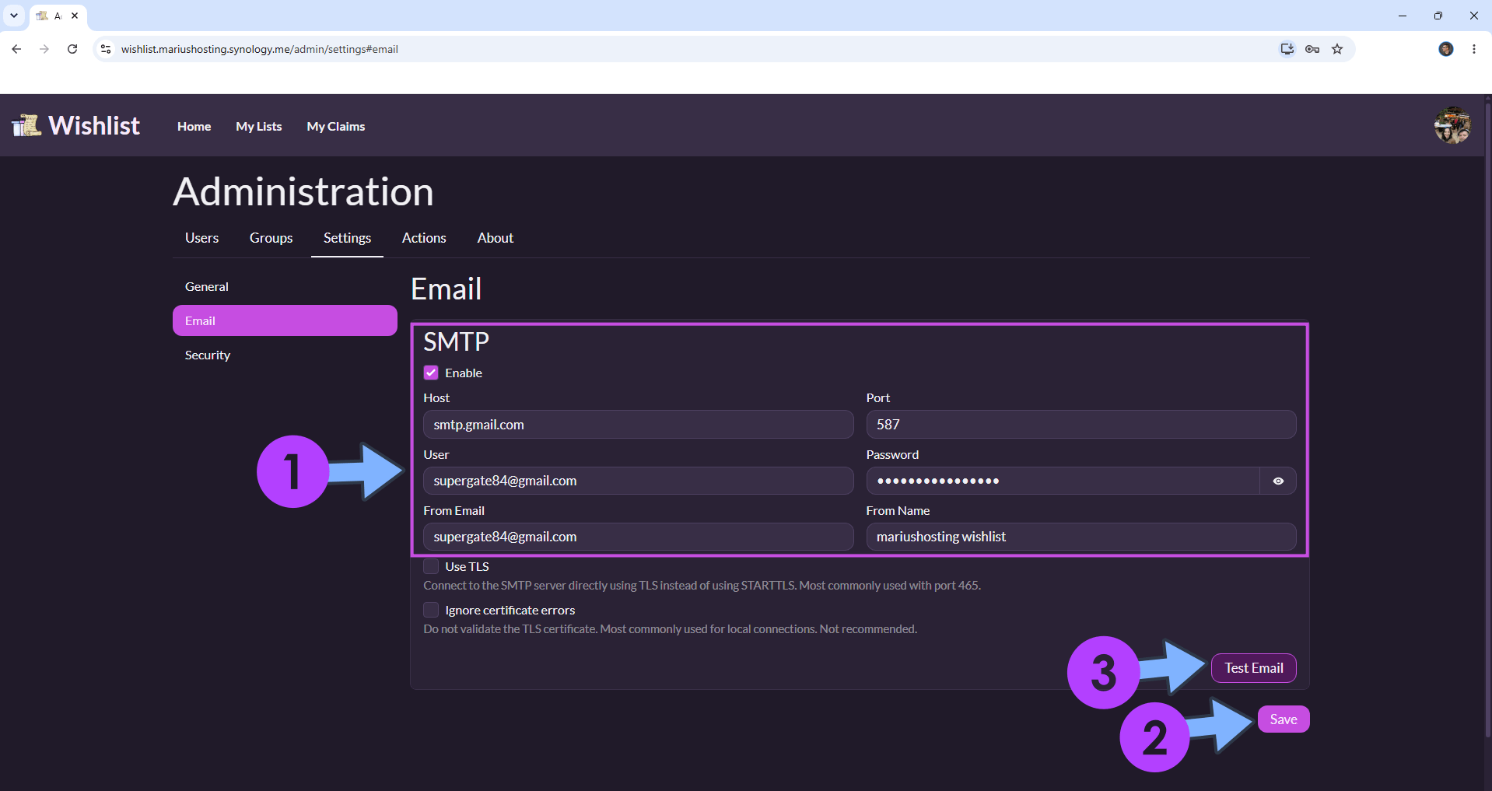Open the About tab
This screenshot has width=1492, height=791.
(x=495, y=238)
